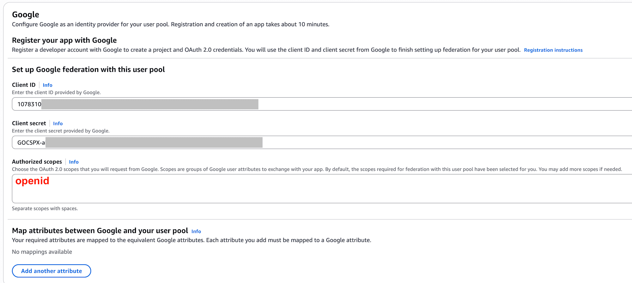Click Set up Google federation heading
The image size is (632, 283).
coord(88,69)
